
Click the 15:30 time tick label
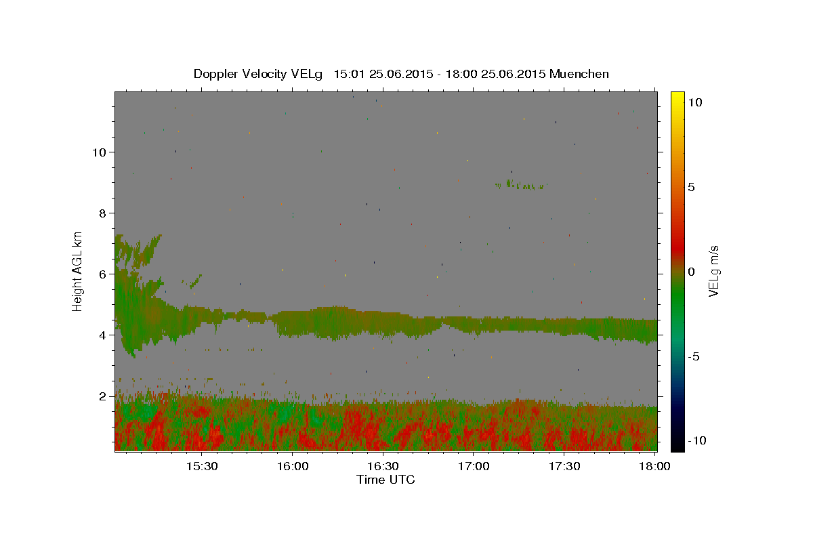click(202, 466)
